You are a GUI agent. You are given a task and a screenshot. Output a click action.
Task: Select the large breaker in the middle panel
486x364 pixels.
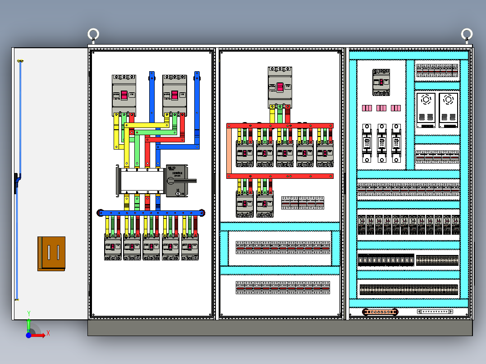click(x=280, y=87)
